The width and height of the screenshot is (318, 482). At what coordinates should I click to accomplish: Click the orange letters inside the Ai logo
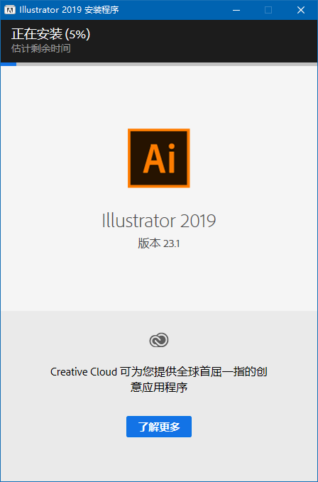click(x=159, y=158)
